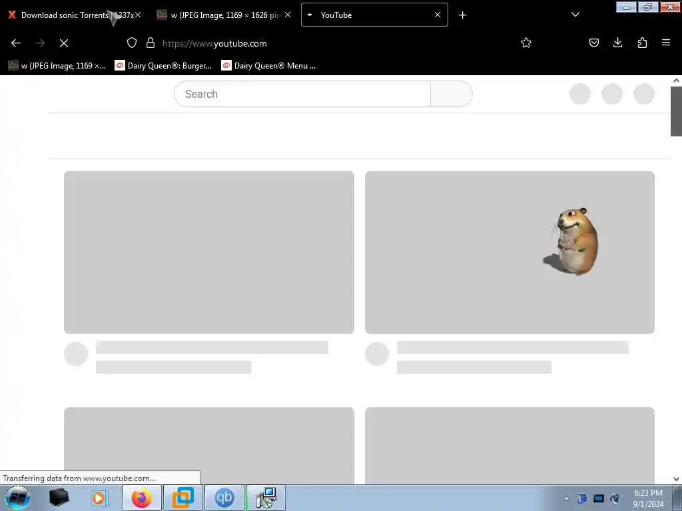List all tabs dropdown arrow
Viewport: 682px width, 511px height.
(x=575, y=15)
